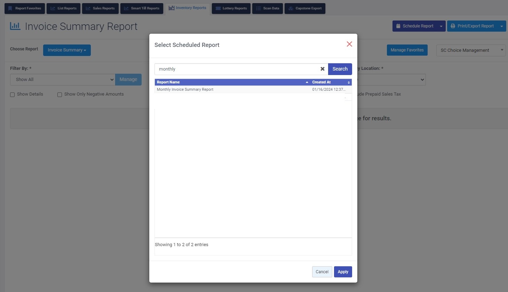
Task: Sort by Report Name column
Action: click(x=232, y=82)
